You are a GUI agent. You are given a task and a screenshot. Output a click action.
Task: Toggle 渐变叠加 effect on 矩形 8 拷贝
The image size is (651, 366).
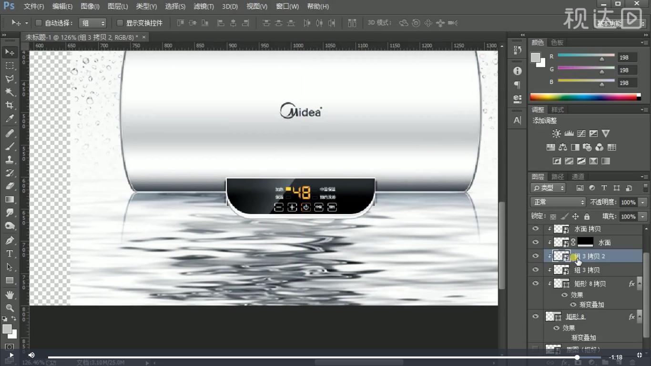point(573,305)
